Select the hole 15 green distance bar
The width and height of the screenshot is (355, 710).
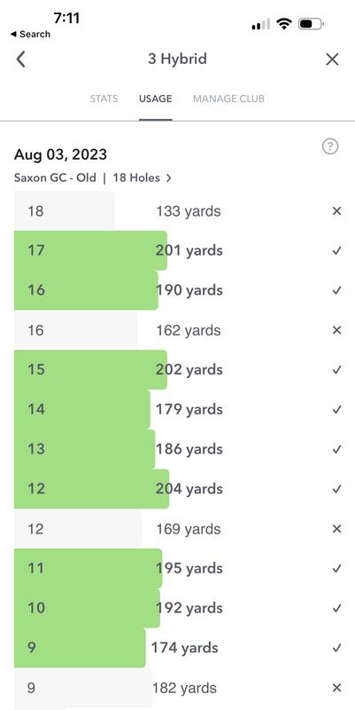point(91,369)
